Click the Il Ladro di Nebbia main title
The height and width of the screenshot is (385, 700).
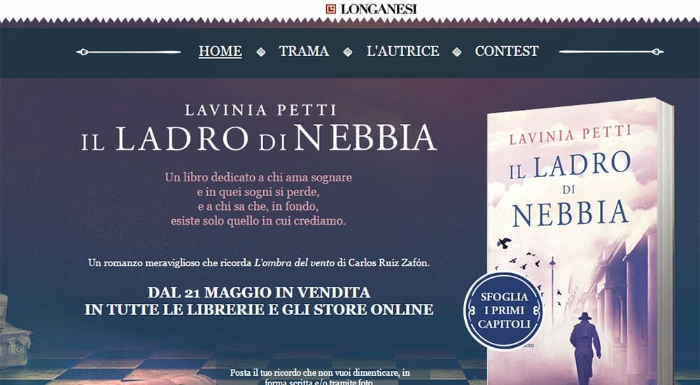pos(259,138)
